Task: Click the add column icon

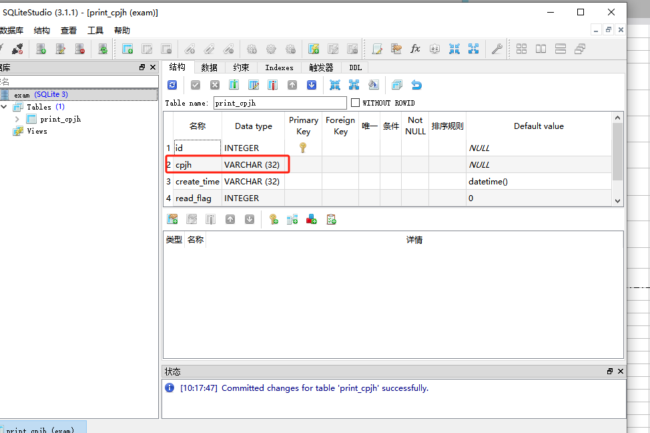Action: [234, 85]
